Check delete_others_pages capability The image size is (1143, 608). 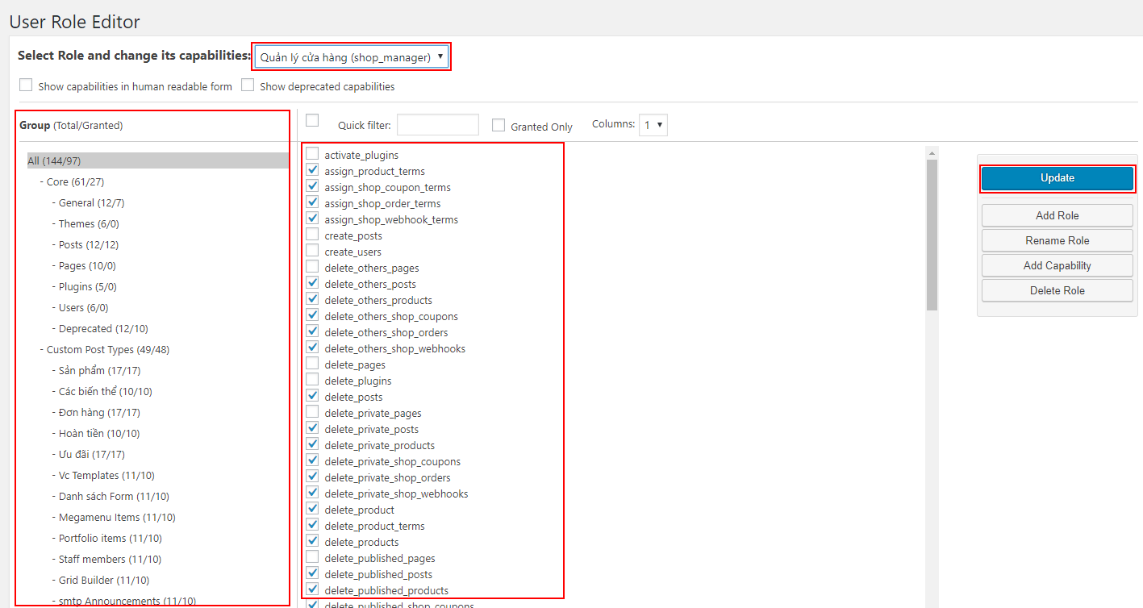point(312,267)
